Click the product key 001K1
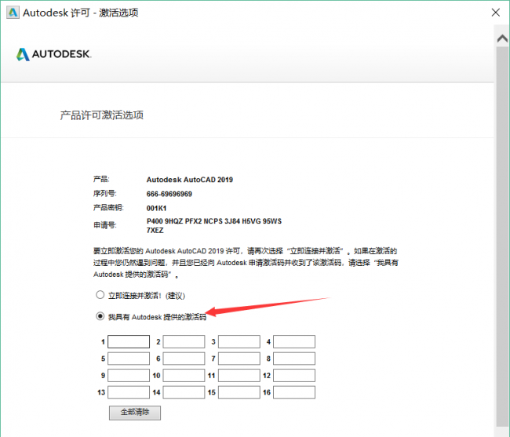Screen dimensions: 510x437 [x=156, y=209]
